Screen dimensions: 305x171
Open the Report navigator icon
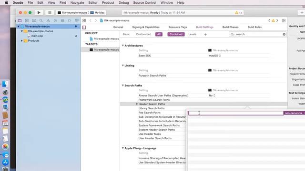pyautogui.click(x=77, y=20)
